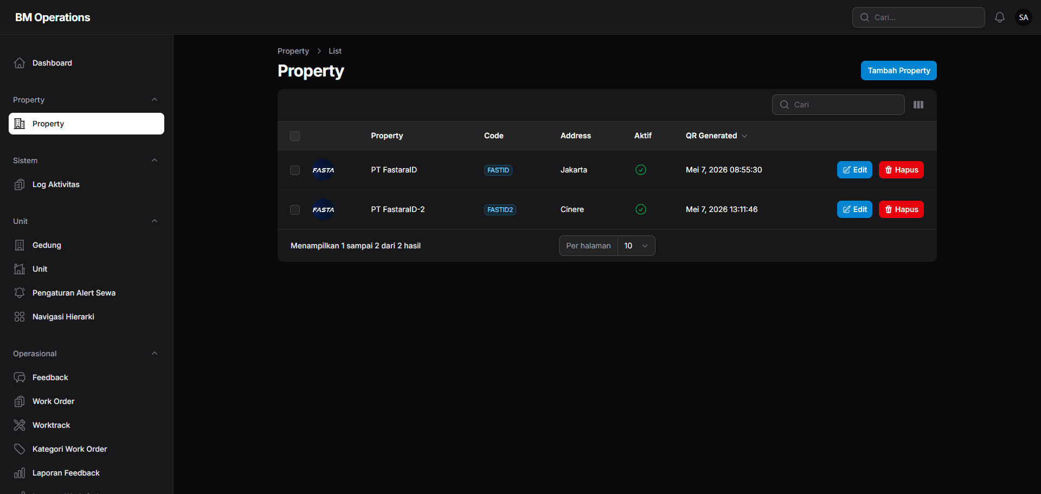The image size is (1041, 494).
Task: Click the List breadcrumb
Action: point(335,51)
